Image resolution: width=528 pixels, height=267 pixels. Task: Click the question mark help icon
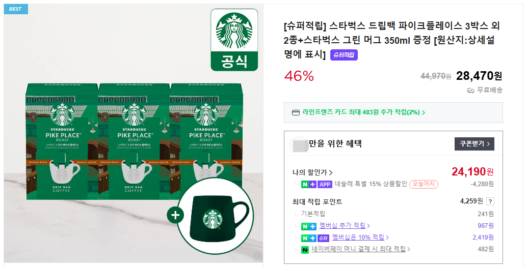[x=491, y=201]
